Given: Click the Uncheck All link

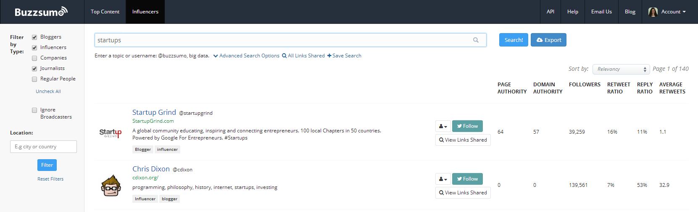Looking at the screenshot, I should coord(48,91).
